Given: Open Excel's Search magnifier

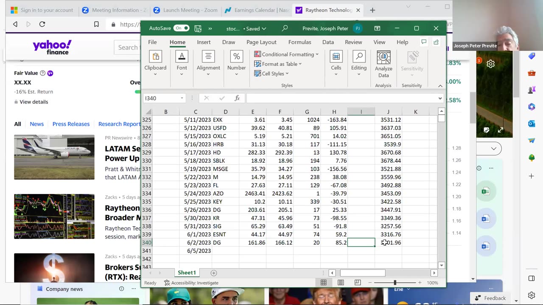Looking at the screenshot, I should [285, 28].
